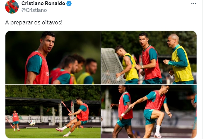Image resolution: width=203 pixels, height=139 pixels.
Task: Visit the @Cristiano handle link
Action: click(x=34, y=10)
